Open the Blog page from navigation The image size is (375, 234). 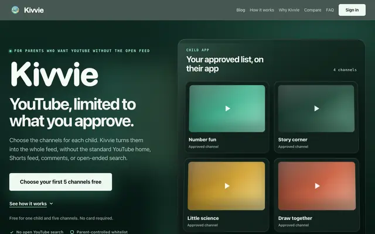[241, 10]
